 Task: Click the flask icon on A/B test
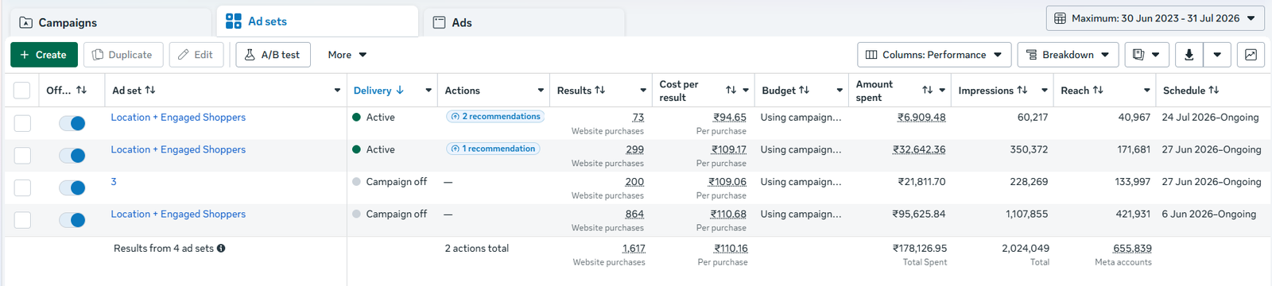tap(250, 55)
